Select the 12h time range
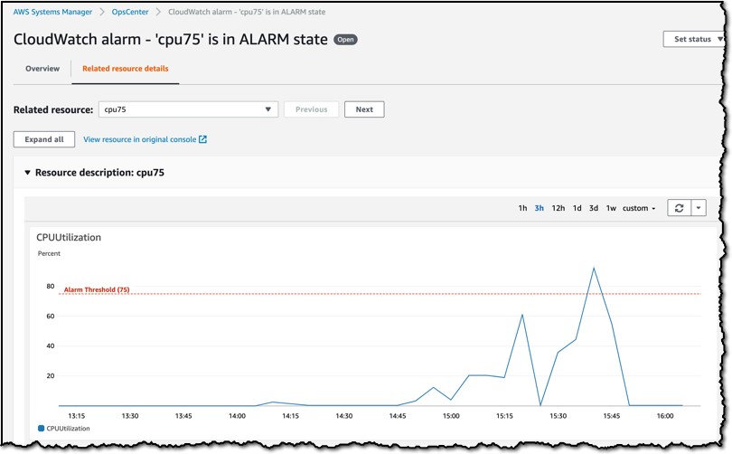Viewport: 732px width, 454px height. 558,208
